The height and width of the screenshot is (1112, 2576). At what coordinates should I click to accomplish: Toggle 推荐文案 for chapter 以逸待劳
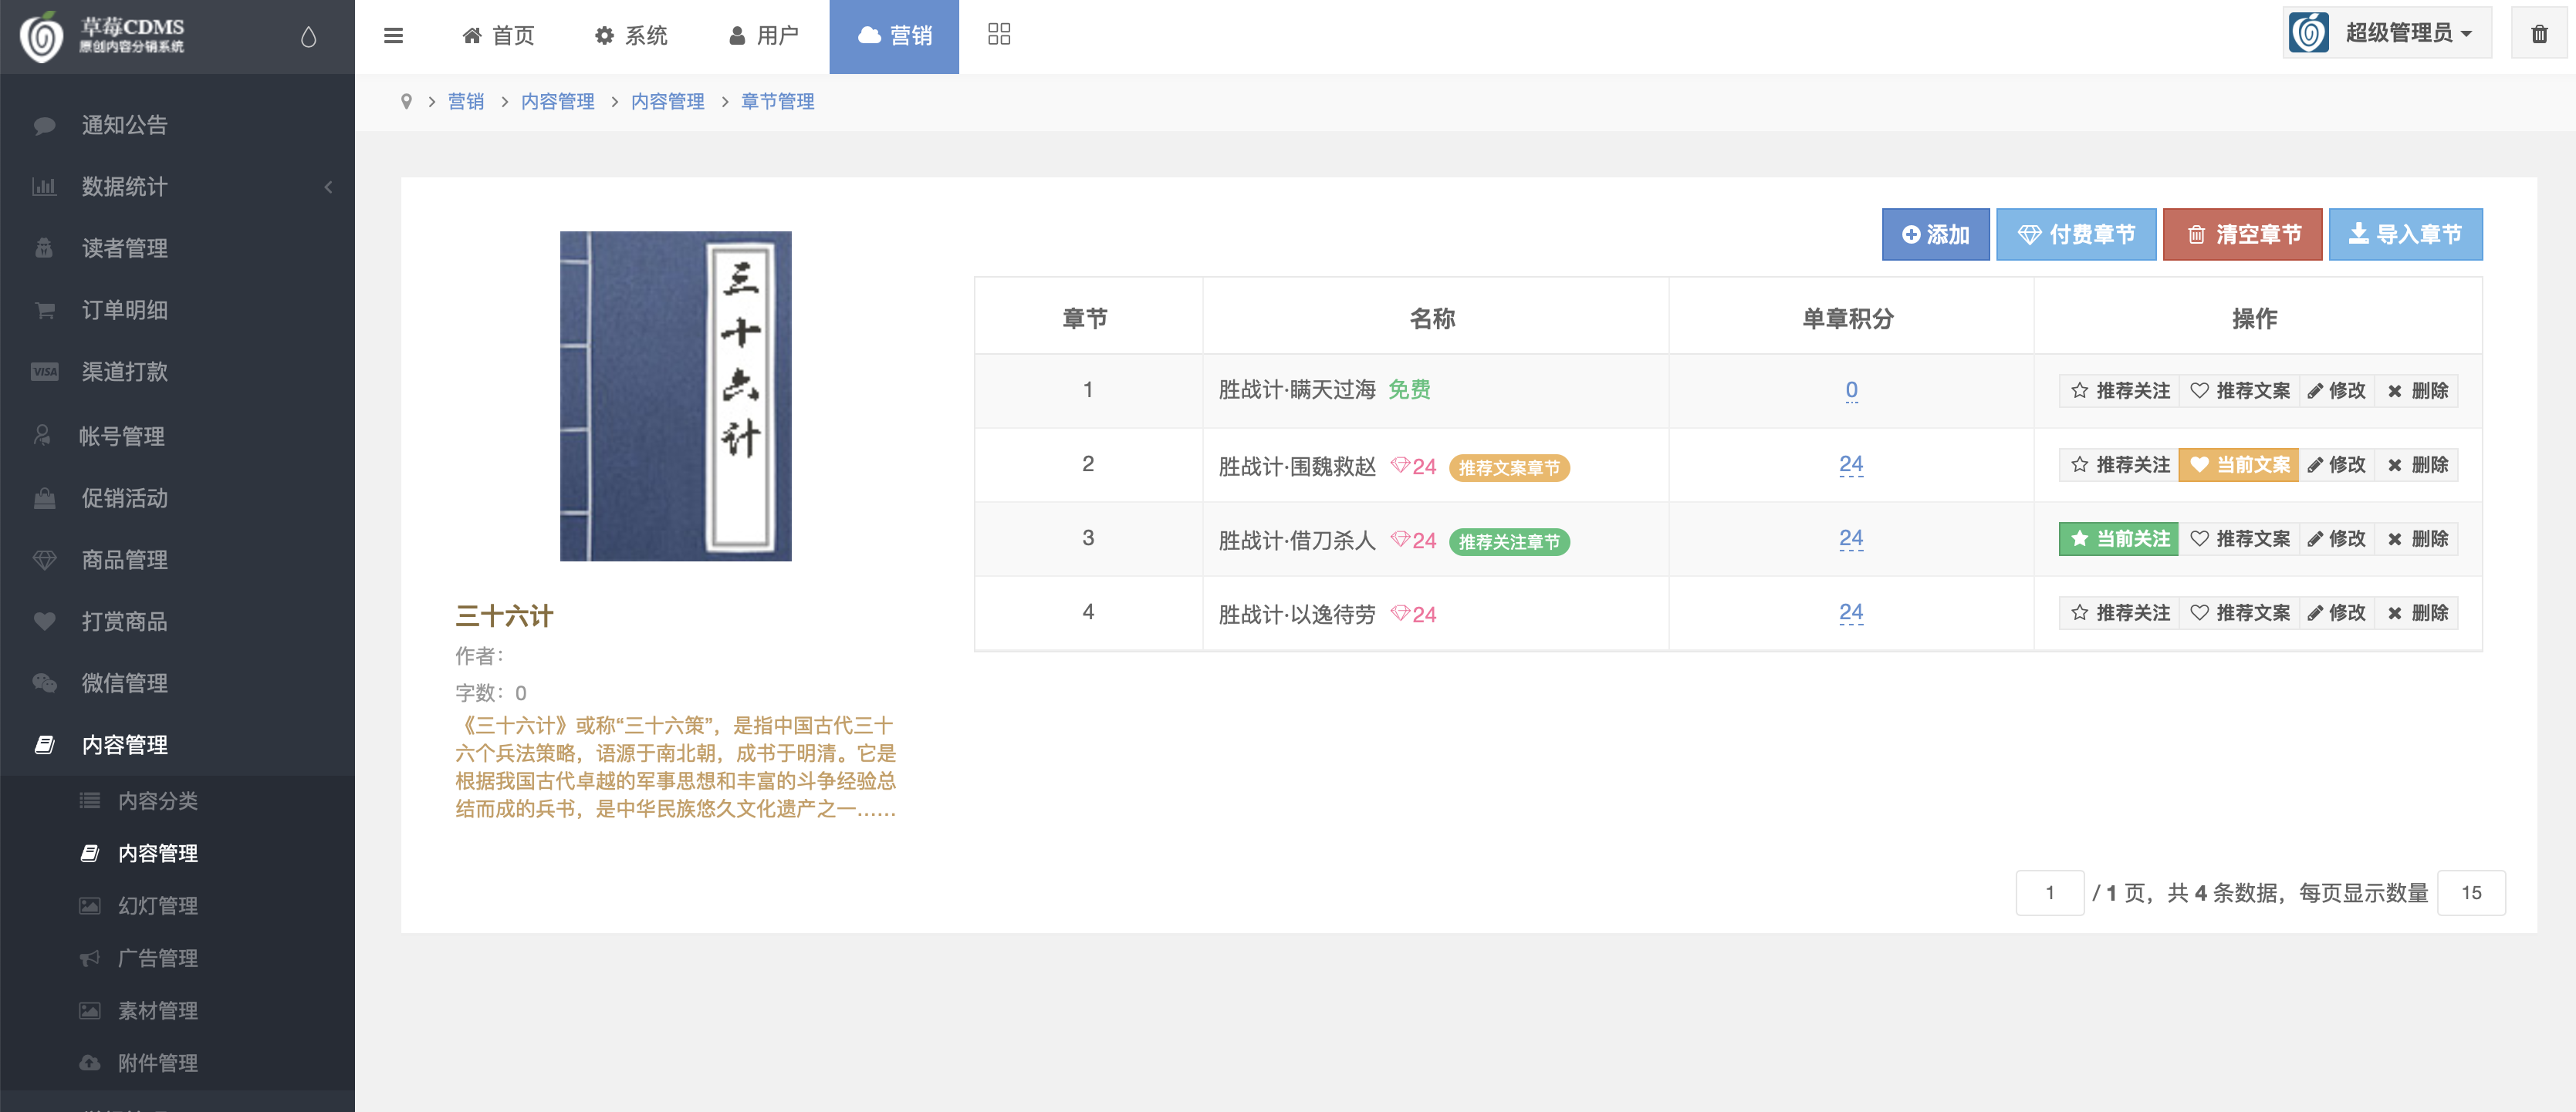pyautogui.click(x=2239, y=612)
